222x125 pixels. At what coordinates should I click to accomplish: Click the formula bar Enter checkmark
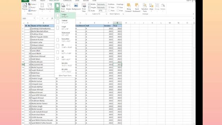coord(47,18)
